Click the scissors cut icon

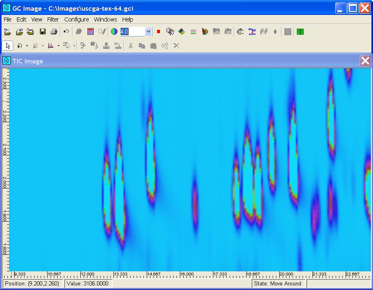[x=131, y=46]
